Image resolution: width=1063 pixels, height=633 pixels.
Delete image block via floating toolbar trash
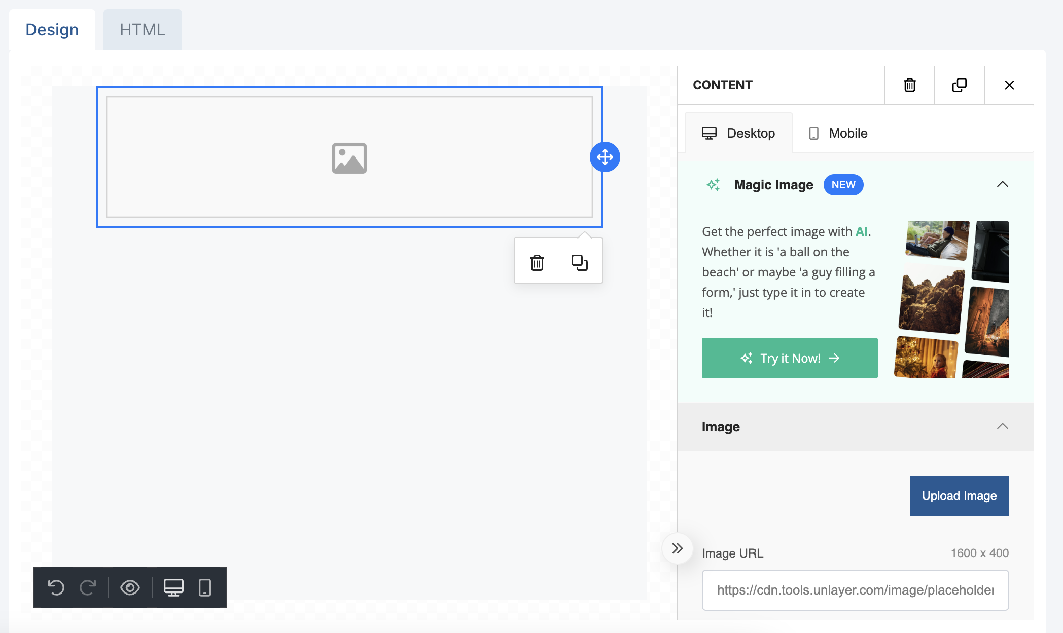[x=537, y=263]
